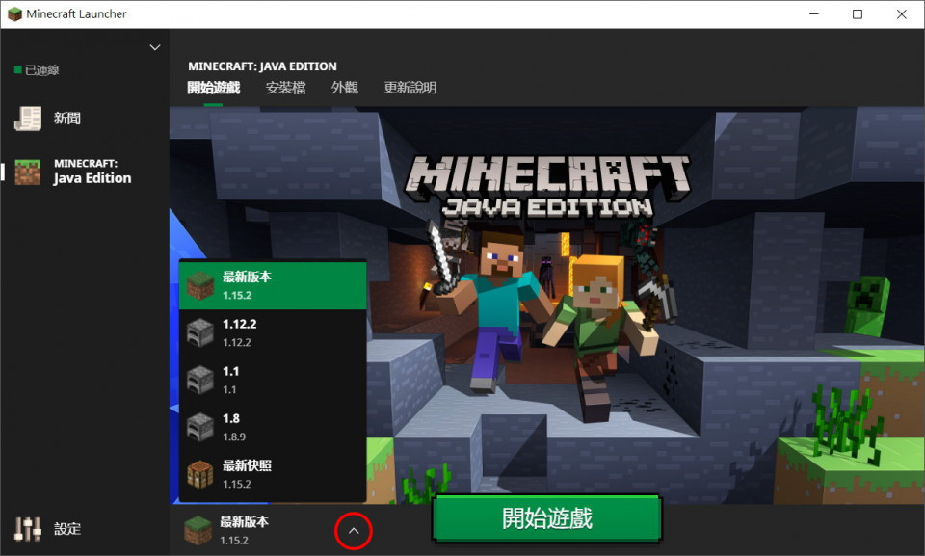Expand the account dropdown chevron at top left

(155, 47)
